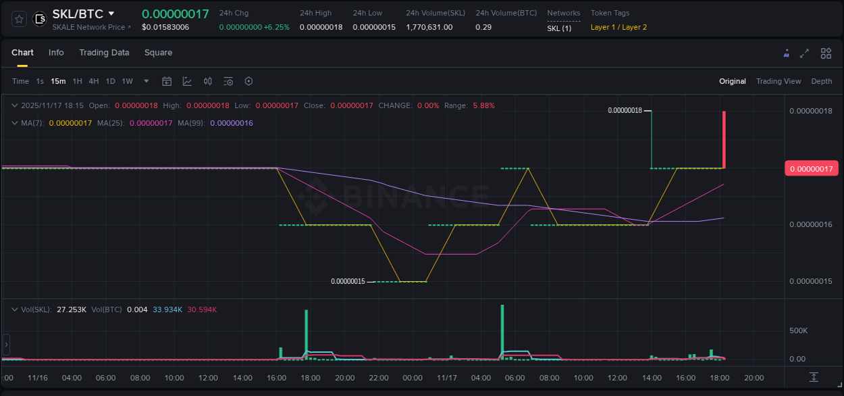Collapse the Vol(SKL) volume panel chevron
The image size is (844, 396).
14,308
